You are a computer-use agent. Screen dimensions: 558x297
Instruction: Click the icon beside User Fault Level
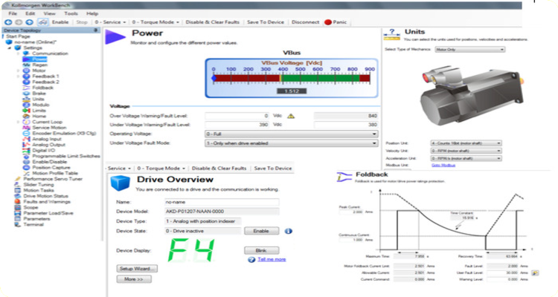pyautogui.click(x=535, y=272)
